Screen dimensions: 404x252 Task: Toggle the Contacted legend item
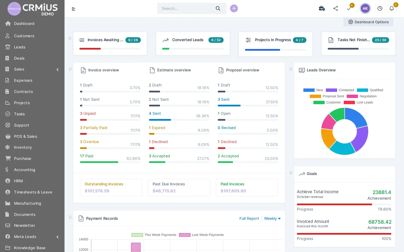[340, 90]
